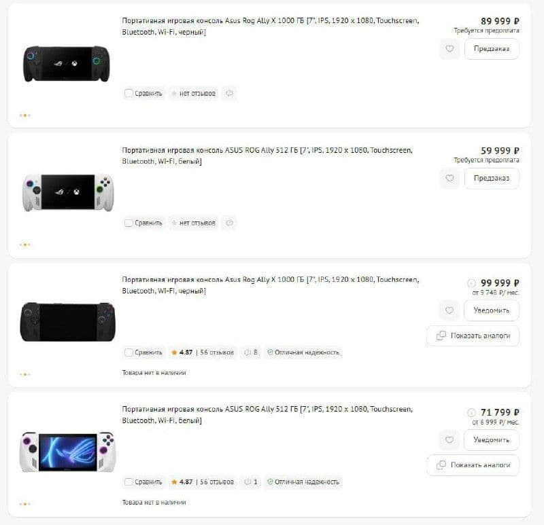Show analogs for 71 799 ₽ ROG Ally
The image size is (544, 525).
click(x=473, y=465)
